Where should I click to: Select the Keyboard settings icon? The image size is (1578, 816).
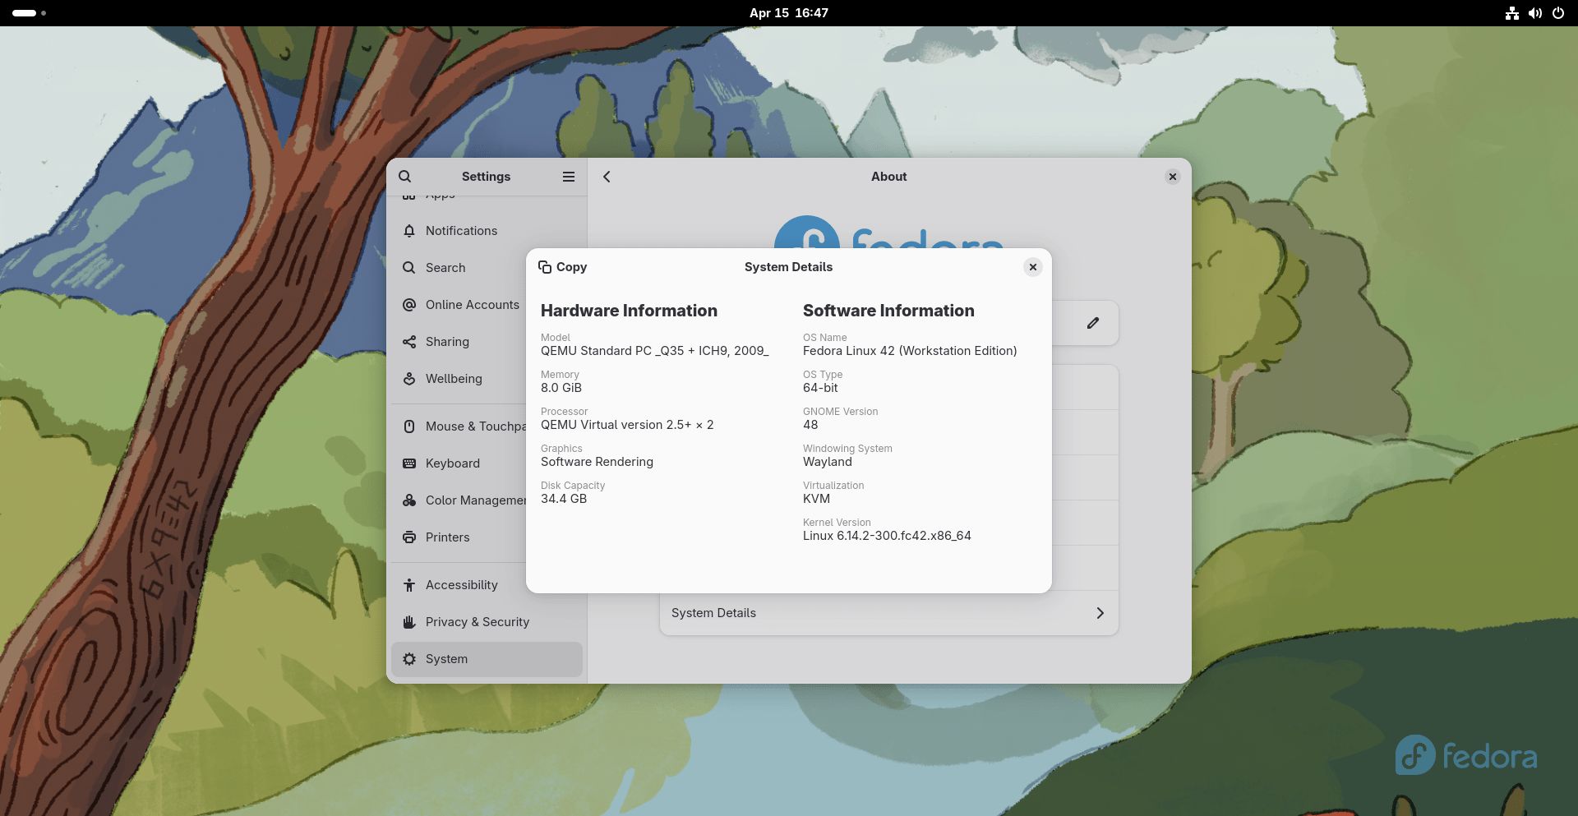[x=408, y=463]
